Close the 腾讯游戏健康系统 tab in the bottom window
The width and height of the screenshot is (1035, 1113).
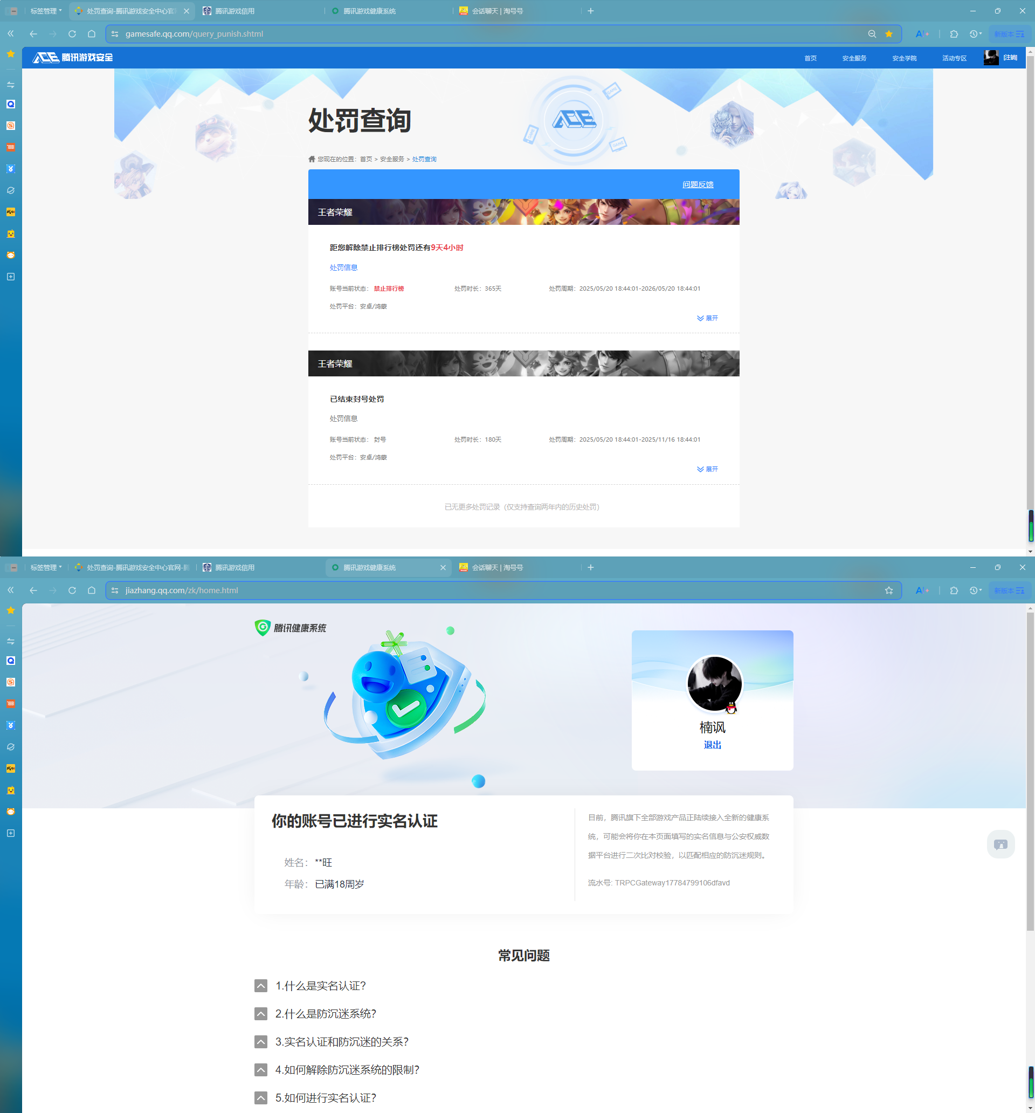coord(443,567)
